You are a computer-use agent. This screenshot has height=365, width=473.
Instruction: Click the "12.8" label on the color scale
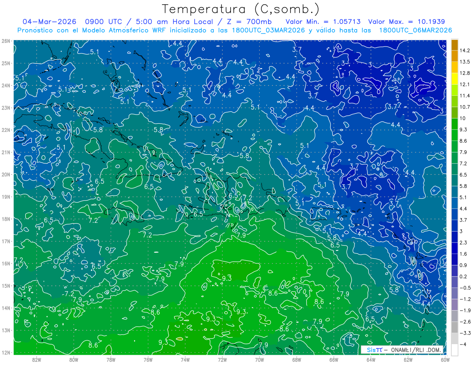coord(464,73)
